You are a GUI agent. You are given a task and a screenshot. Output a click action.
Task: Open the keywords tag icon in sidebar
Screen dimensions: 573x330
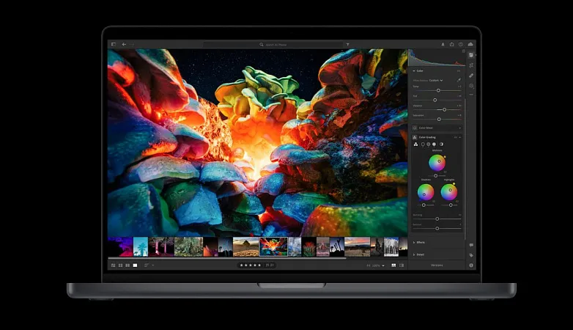(471, 254)
